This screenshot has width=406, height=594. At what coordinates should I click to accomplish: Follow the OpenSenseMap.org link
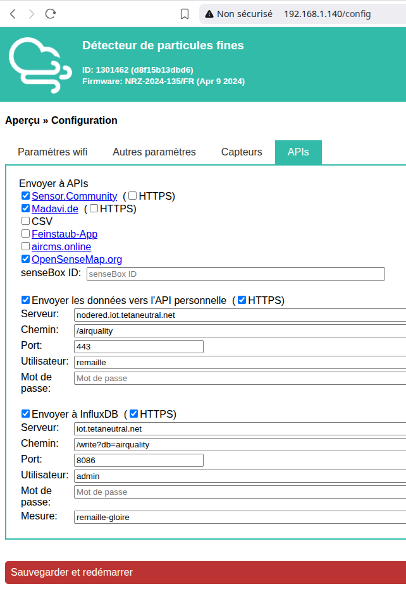[x=77, y=259]
